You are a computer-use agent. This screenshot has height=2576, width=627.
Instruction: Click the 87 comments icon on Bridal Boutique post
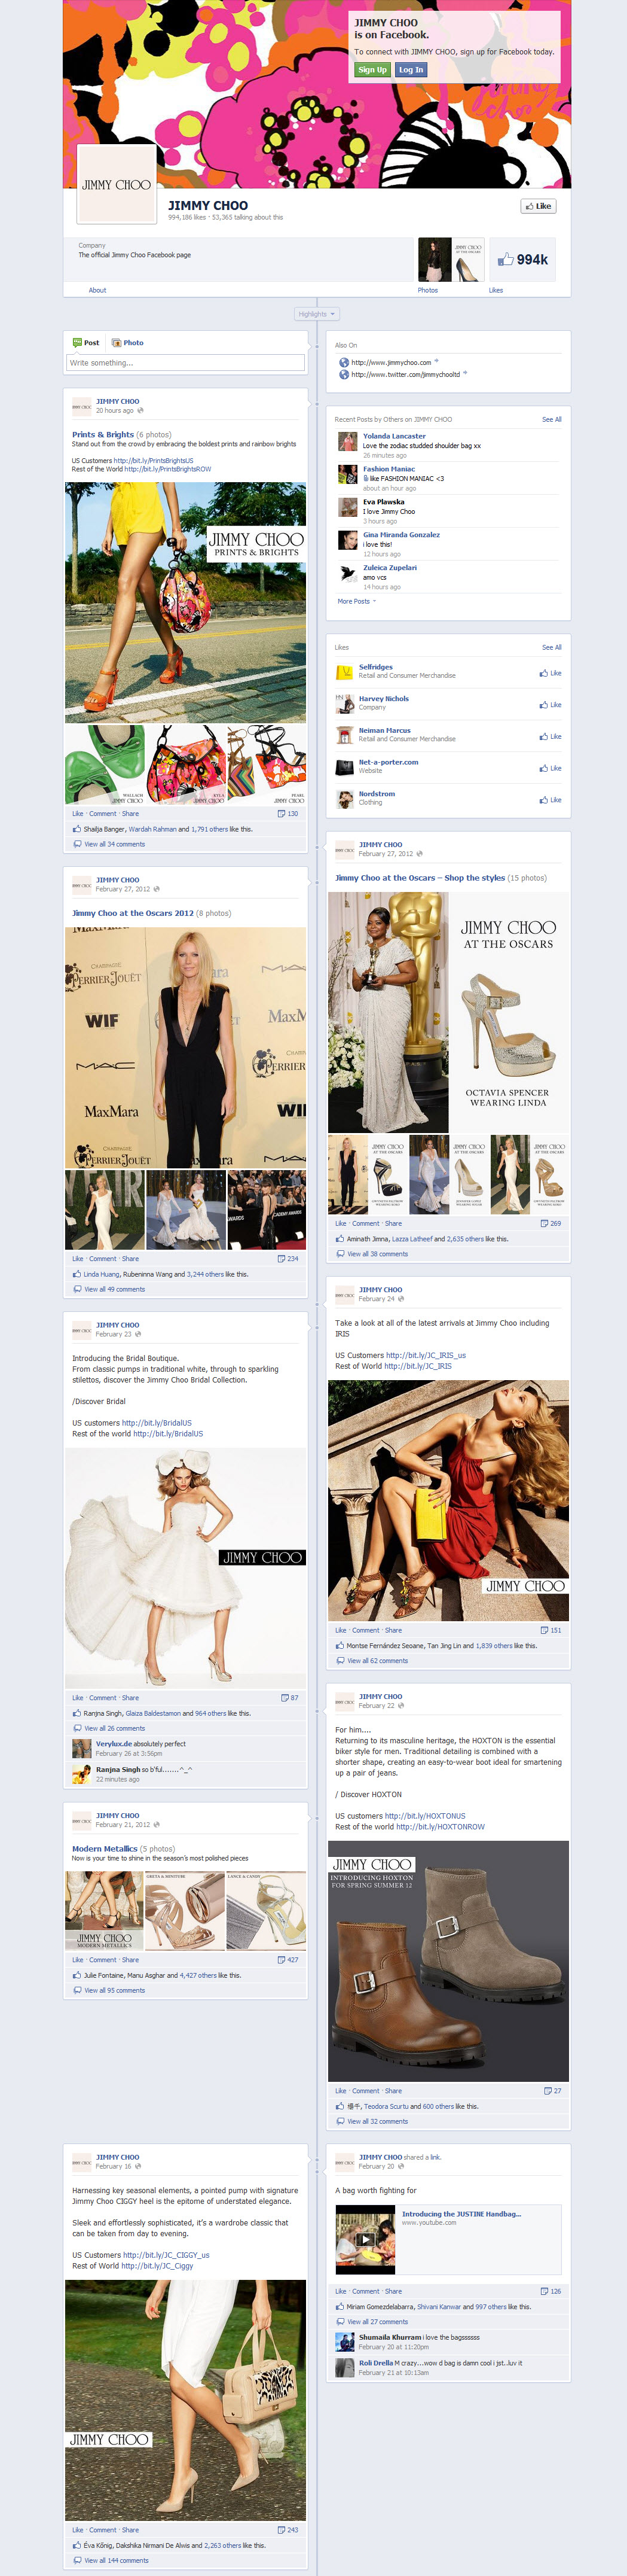285,1697
